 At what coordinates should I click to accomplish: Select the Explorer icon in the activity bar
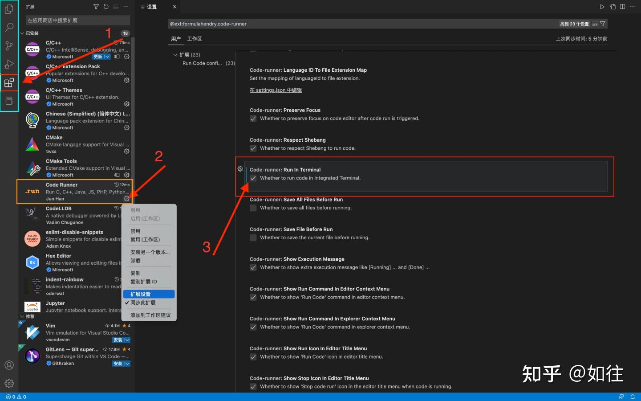pyautogui.click(x=9, y=9)
